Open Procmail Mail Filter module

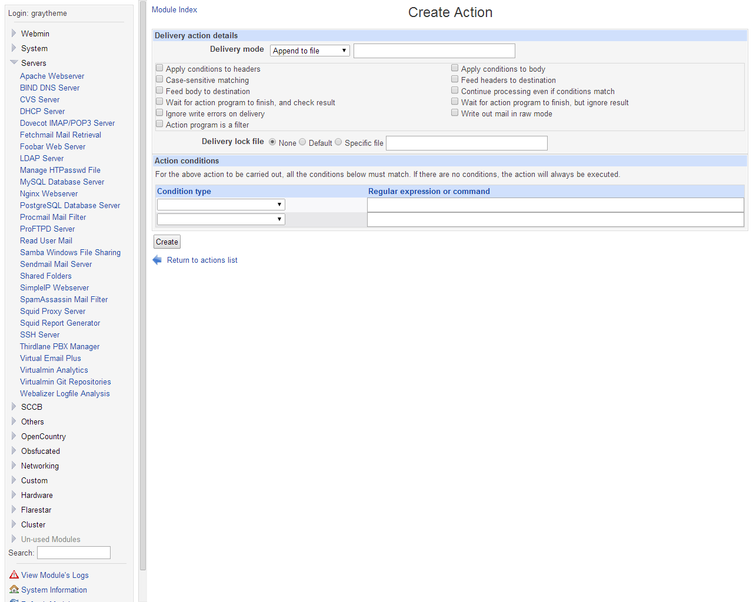tap(53, 217)
